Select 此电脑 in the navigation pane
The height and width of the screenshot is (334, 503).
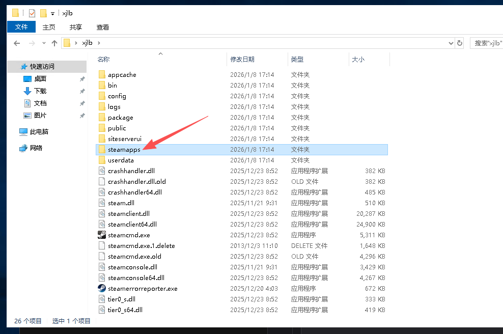coord(39,132)
